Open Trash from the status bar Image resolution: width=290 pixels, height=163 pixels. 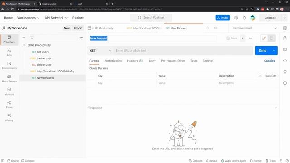pos(271,161)
